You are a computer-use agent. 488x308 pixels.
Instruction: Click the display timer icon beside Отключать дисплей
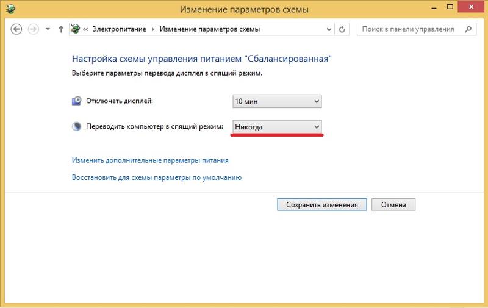point(77,101)
